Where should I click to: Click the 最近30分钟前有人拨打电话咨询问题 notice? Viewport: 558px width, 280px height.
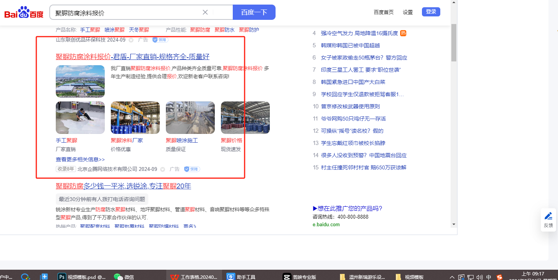click(102, 199)
